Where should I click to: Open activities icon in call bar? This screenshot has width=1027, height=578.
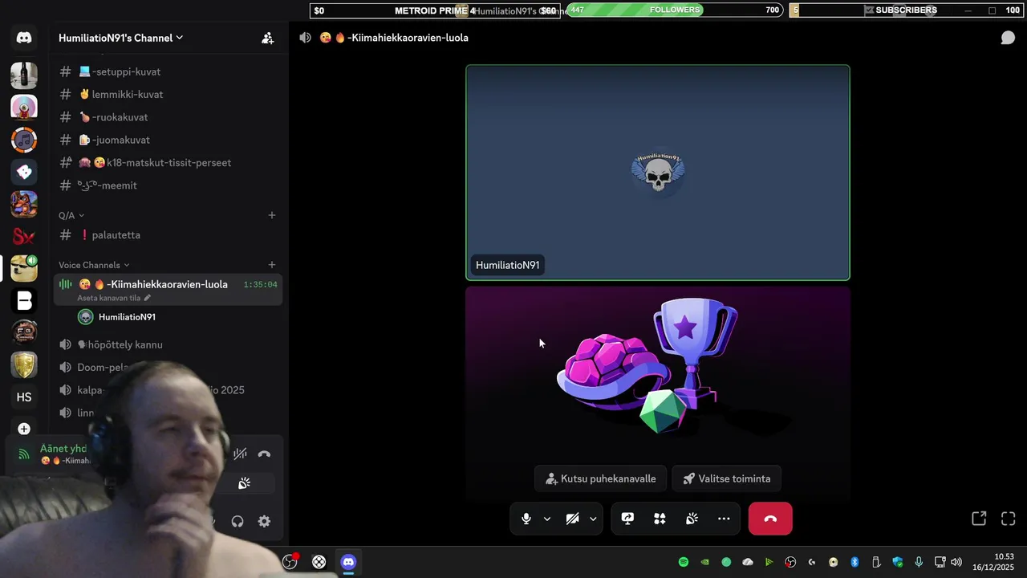(660, 519)
